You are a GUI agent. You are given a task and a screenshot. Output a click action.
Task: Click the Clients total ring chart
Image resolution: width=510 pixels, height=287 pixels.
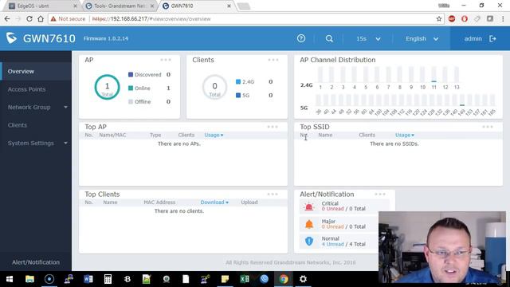pos(214,87)
